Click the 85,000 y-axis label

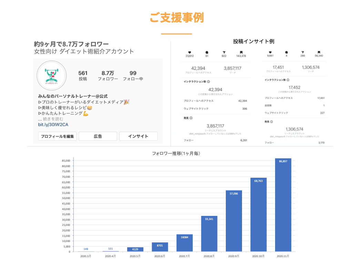point(66,161)
